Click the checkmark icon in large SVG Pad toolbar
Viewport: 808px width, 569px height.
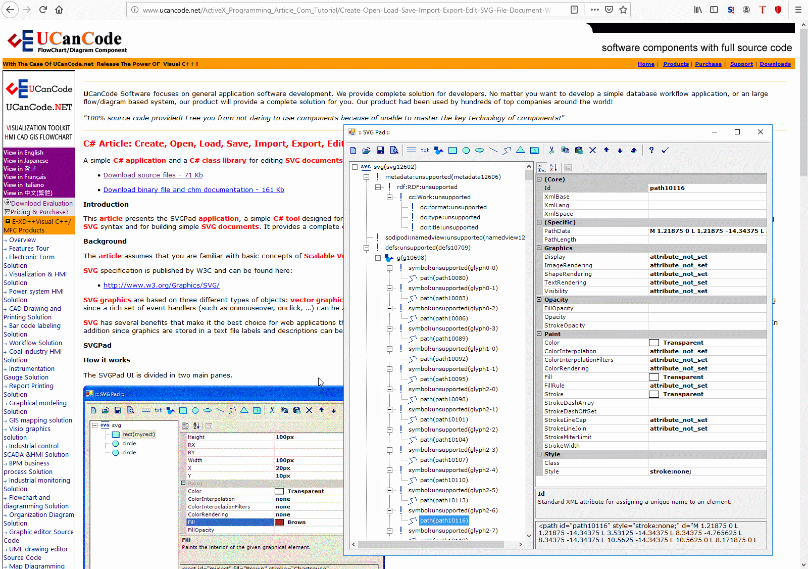(x=665, y=150)
